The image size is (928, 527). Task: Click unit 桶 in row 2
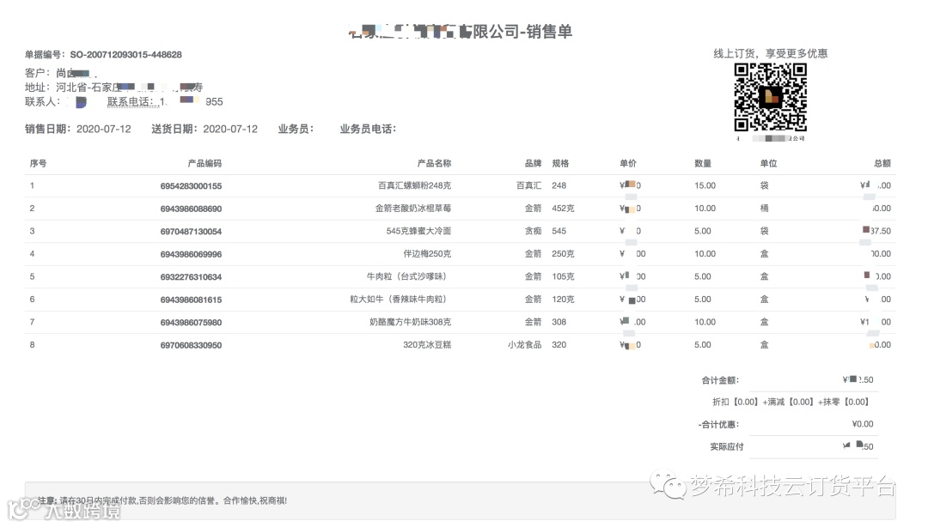click(x=765, y=209)
